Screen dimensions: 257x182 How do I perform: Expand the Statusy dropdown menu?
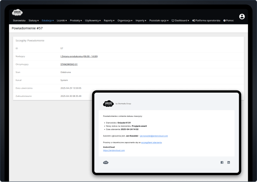(34, 21)
